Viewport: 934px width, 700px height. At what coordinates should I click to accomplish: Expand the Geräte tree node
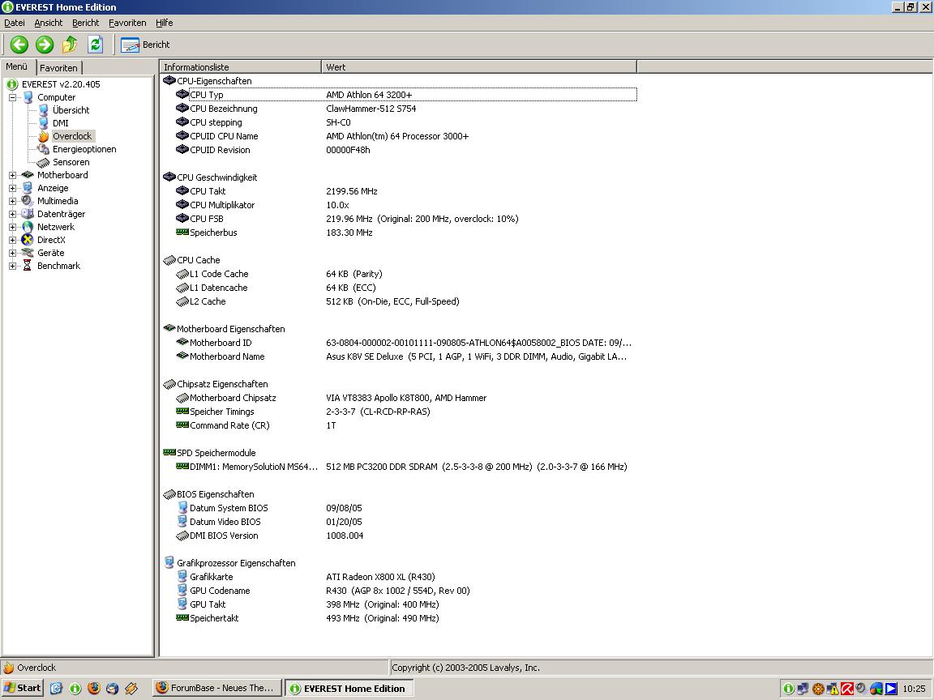(x=12, y=253)
